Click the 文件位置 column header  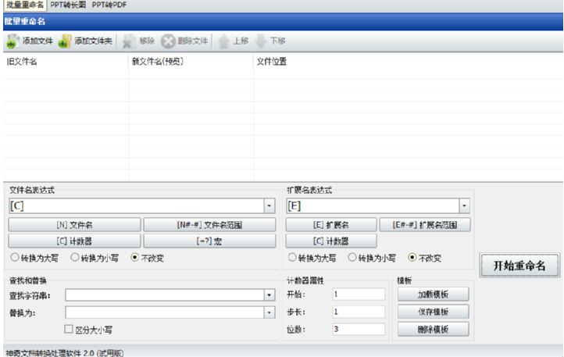pyautogui.click(x=409, y=62)
